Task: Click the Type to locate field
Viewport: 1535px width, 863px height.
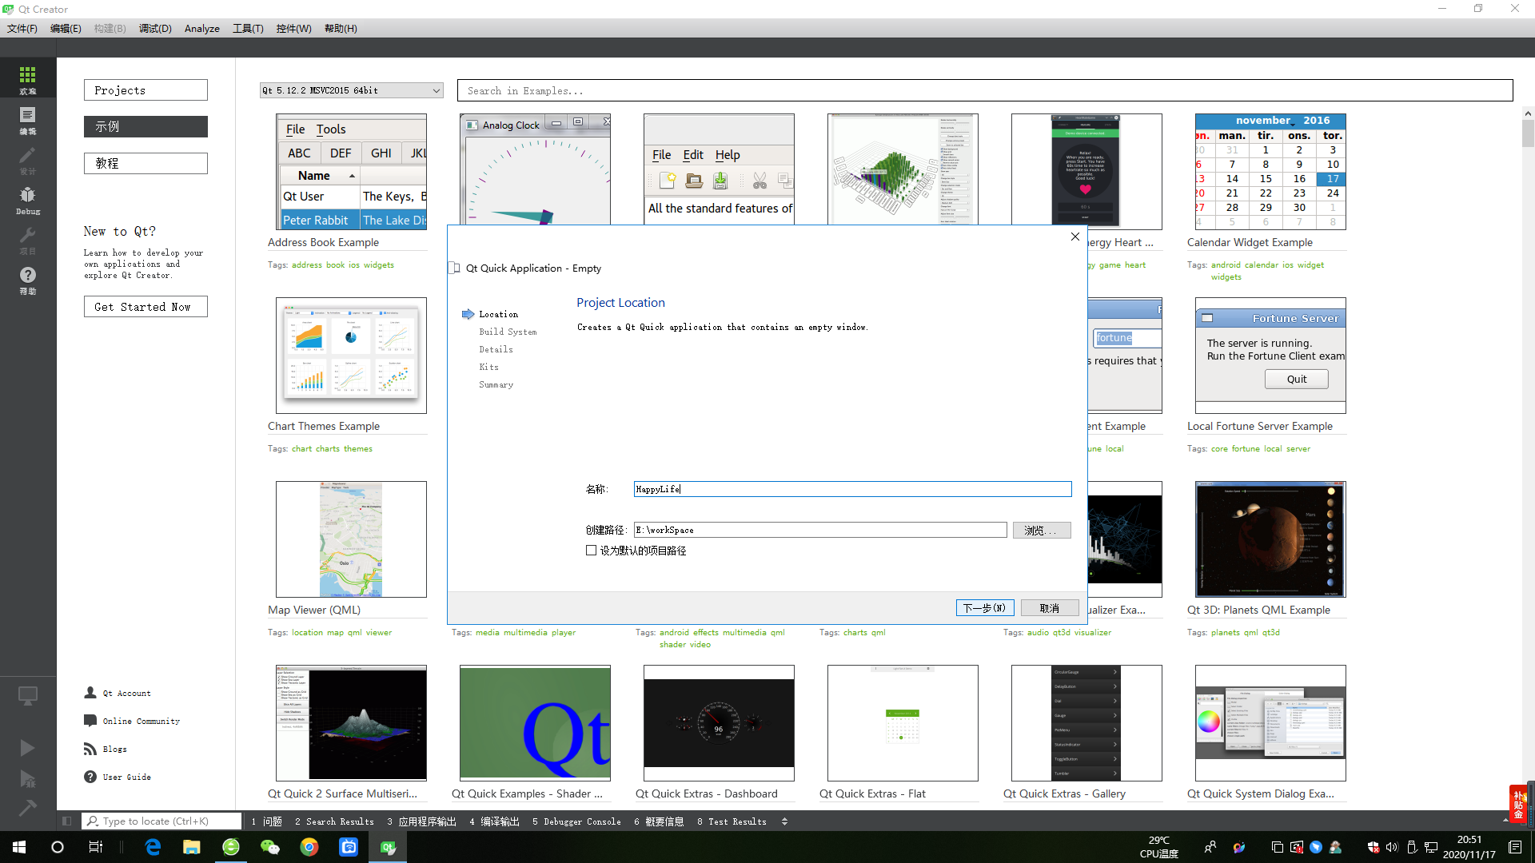Action: [x=161, y=821]
